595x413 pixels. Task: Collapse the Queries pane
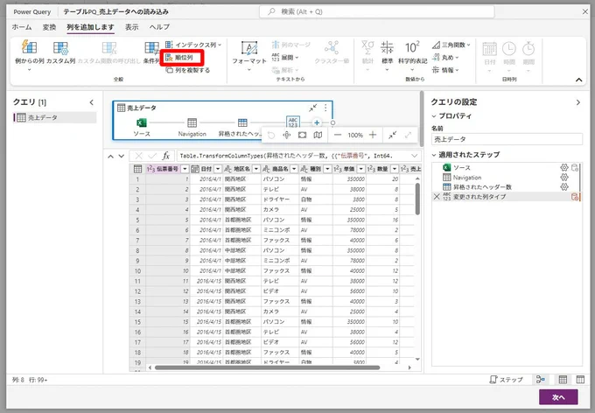[x=92, y=102]
